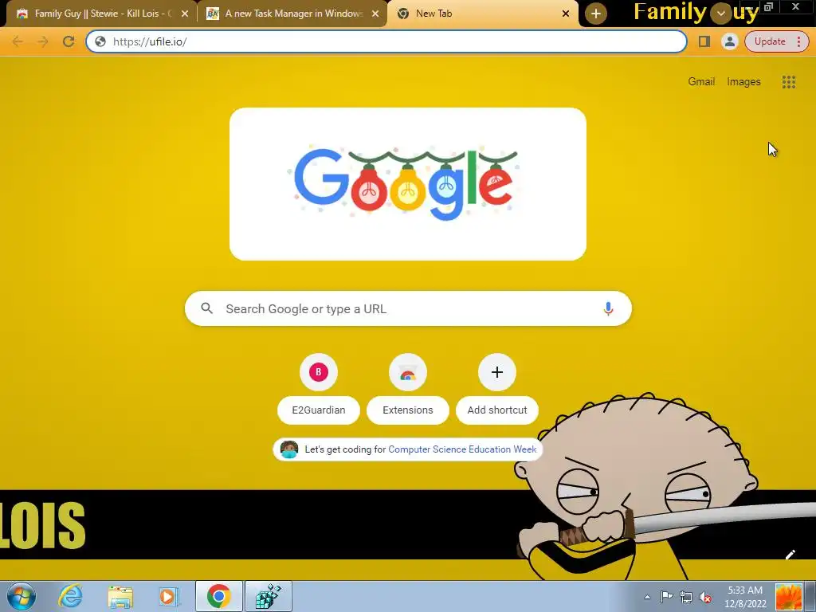Open Windows Explorer folder on taskbar

pyautogui.click(x=120, y=596)
